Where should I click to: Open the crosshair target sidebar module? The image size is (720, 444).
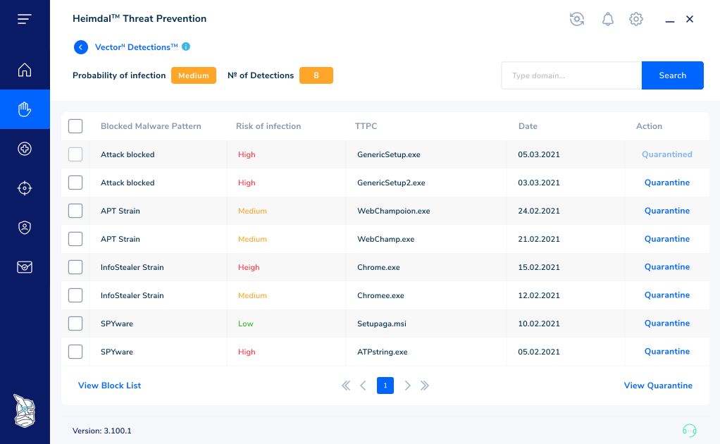(x=25, y=188)
